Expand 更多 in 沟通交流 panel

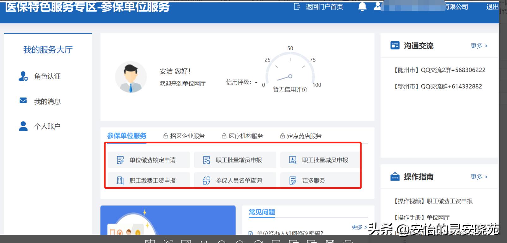tap(479, 46)
